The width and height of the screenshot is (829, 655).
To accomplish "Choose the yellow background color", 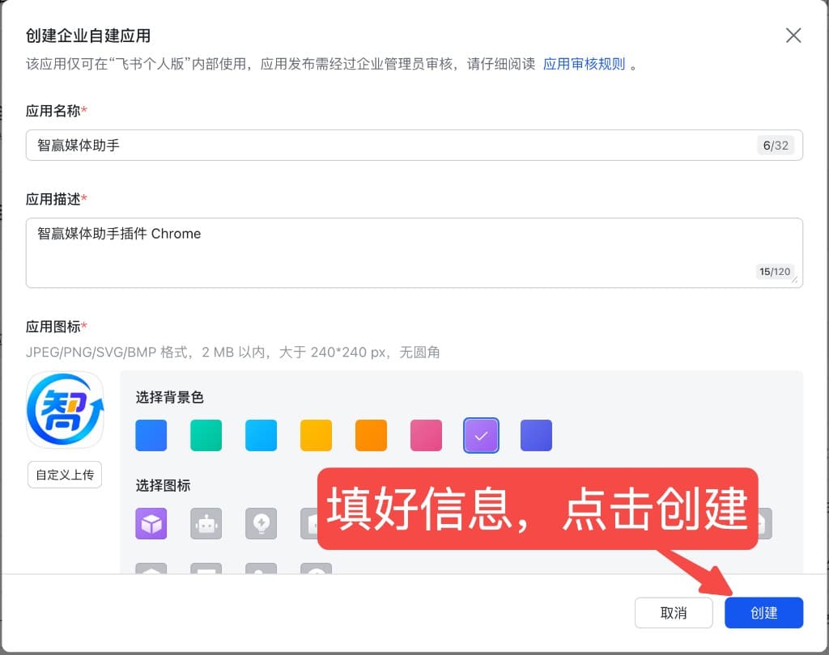I will click(x=317, y=435).
